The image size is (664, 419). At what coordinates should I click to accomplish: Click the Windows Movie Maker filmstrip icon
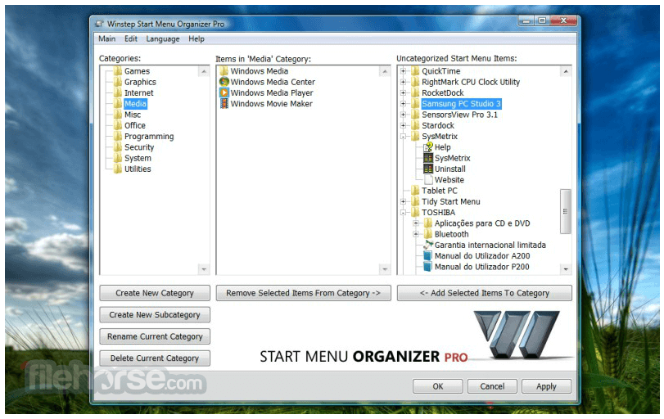point(224,104)
